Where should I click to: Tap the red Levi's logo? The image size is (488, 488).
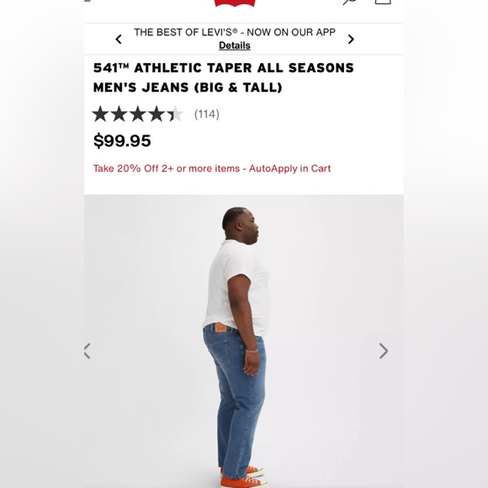[235, 3]
